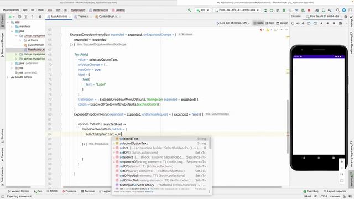Click the emulator volume up icon
This screenshot has width=354, height=199.
[x=298, y=23]
